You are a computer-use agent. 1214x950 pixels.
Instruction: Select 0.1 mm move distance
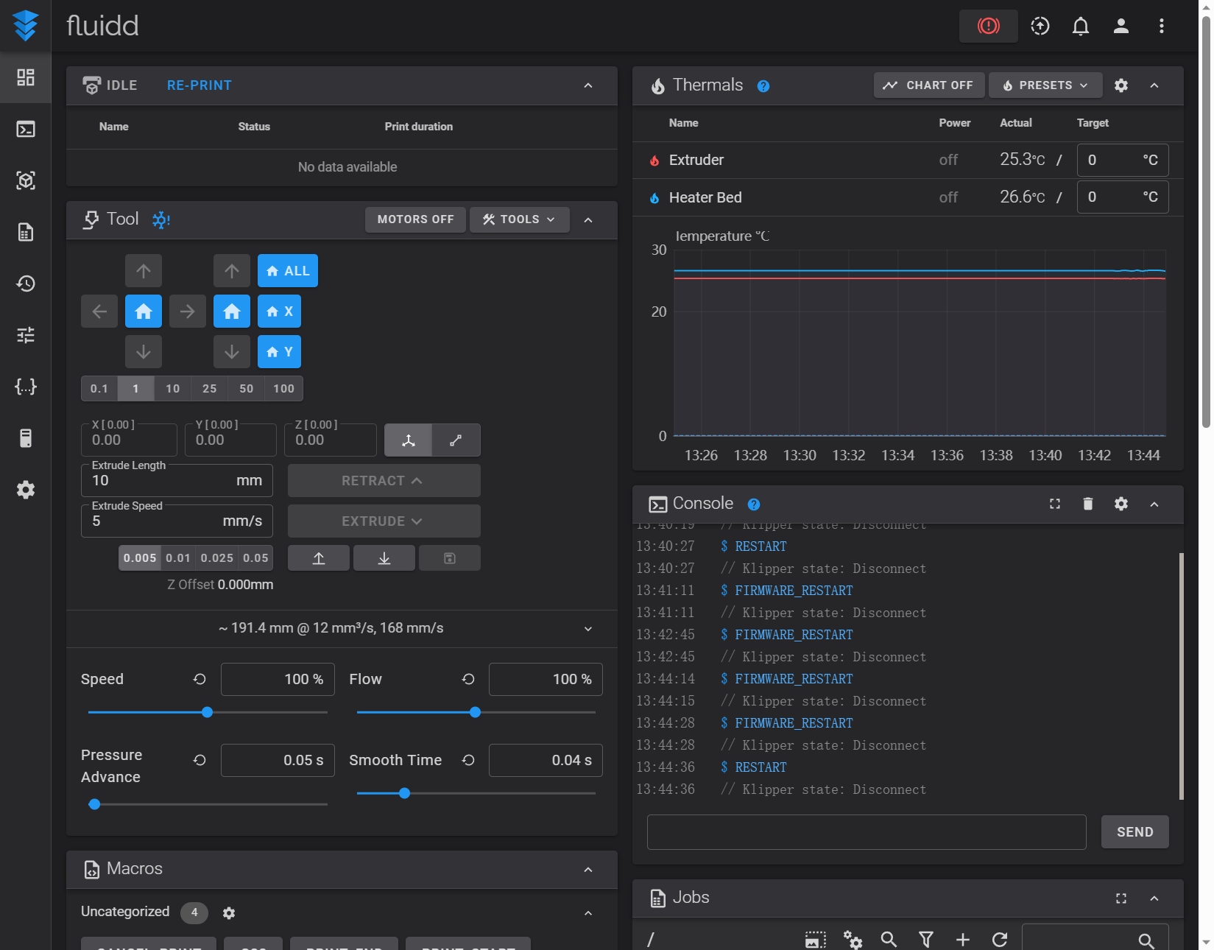[x=99, y=389]
